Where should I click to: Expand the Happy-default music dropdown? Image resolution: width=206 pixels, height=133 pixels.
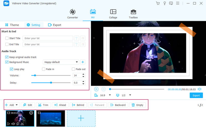(x=77, y=62)
